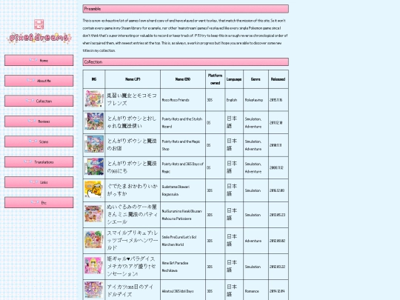
Task: Open the Reviews section
Action: coord(39,121)
